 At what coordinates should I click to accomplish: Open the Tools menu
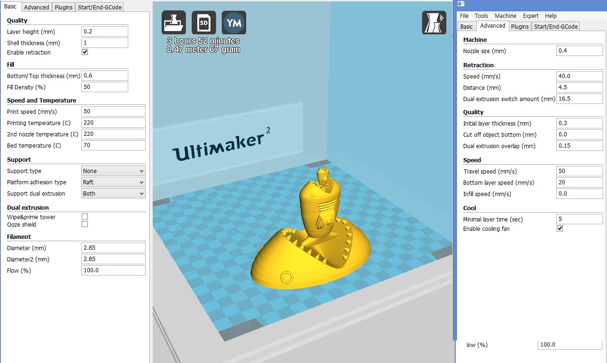pos(482,16)
